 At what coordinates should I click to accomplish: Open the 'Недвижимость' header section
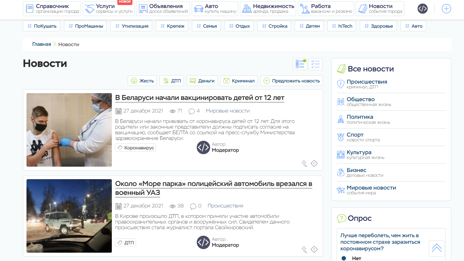coord(267,9)
